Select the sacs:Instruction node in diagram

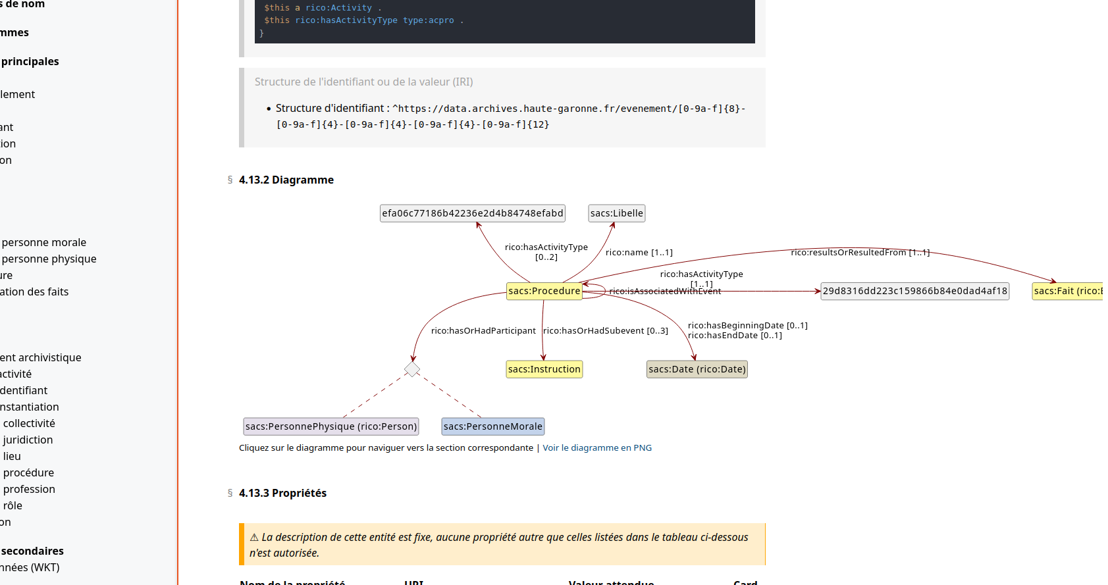[544, 369]
